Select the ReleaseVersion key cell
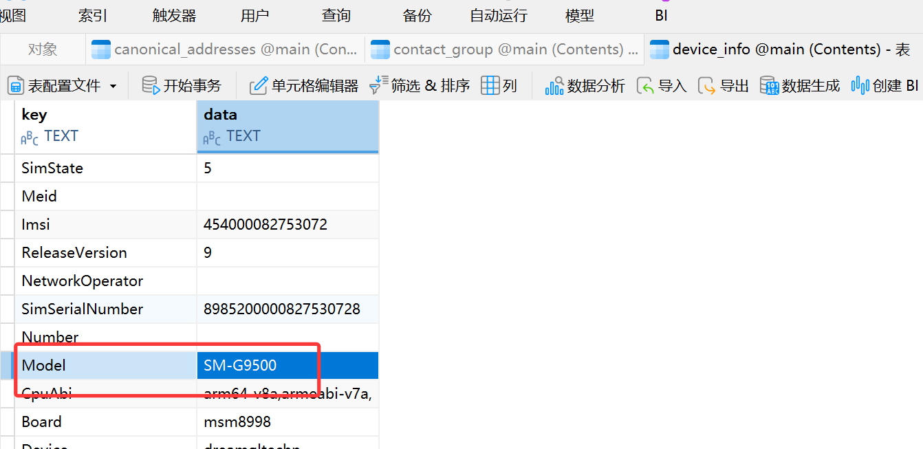Viewport: 923px width, 449px height. pos(106,252)
